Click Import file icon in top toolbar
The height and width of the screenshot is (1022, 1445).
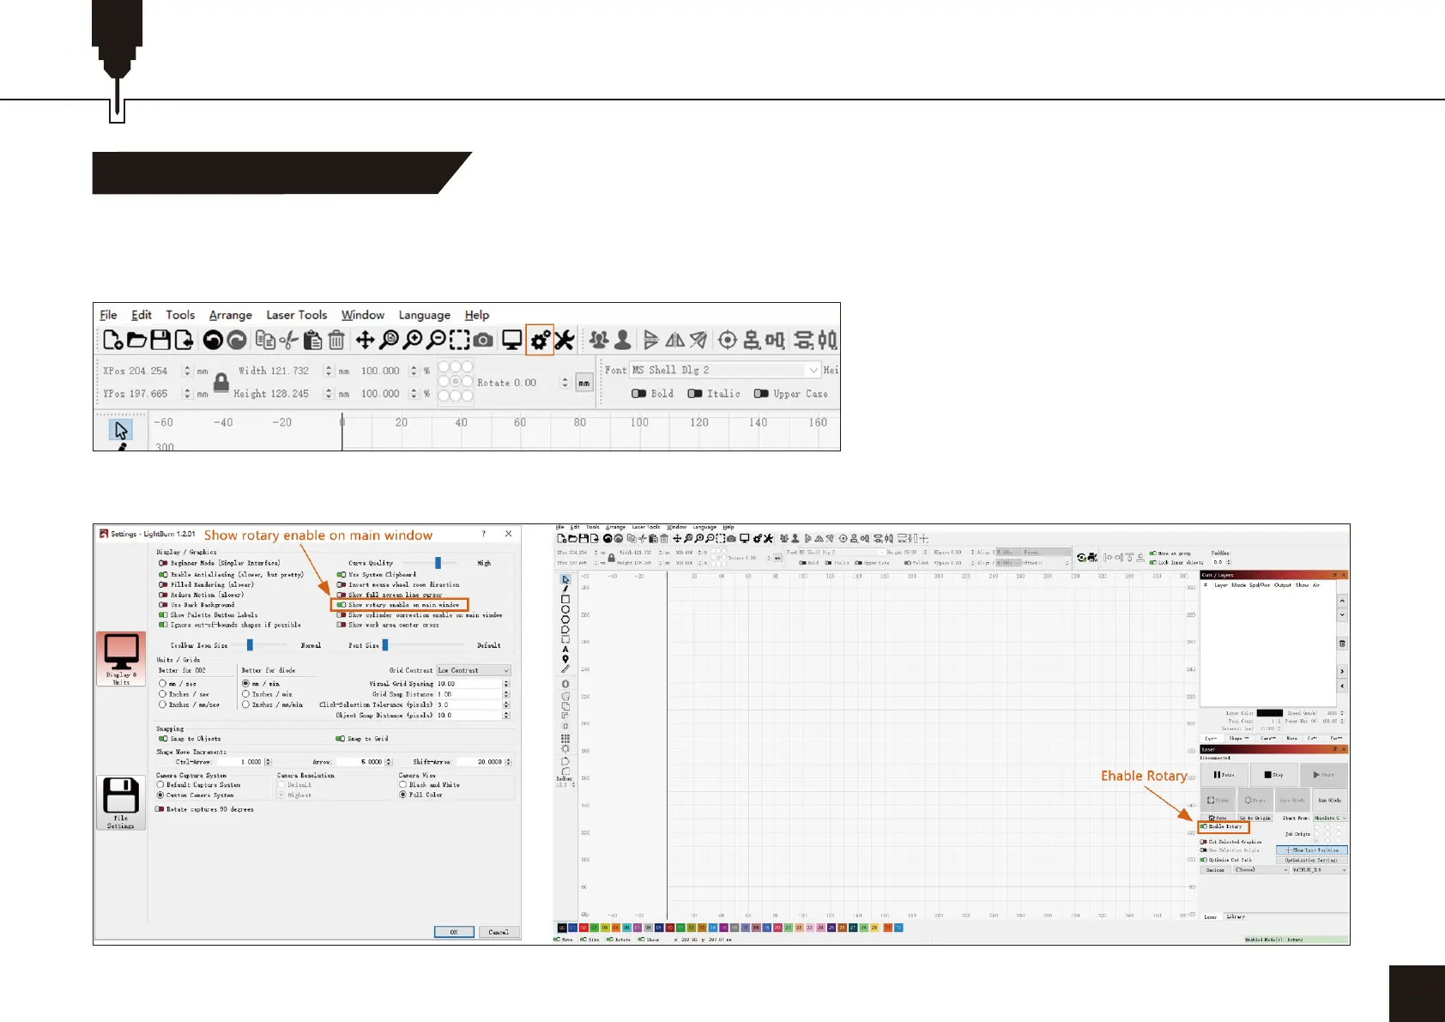[184, 340]
